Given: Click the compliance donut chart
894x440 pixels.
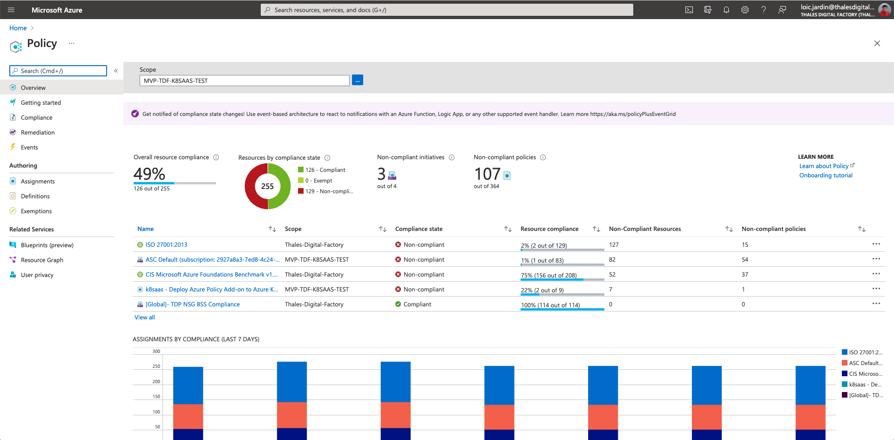Looking at the screenshot, I should [268, 186].
